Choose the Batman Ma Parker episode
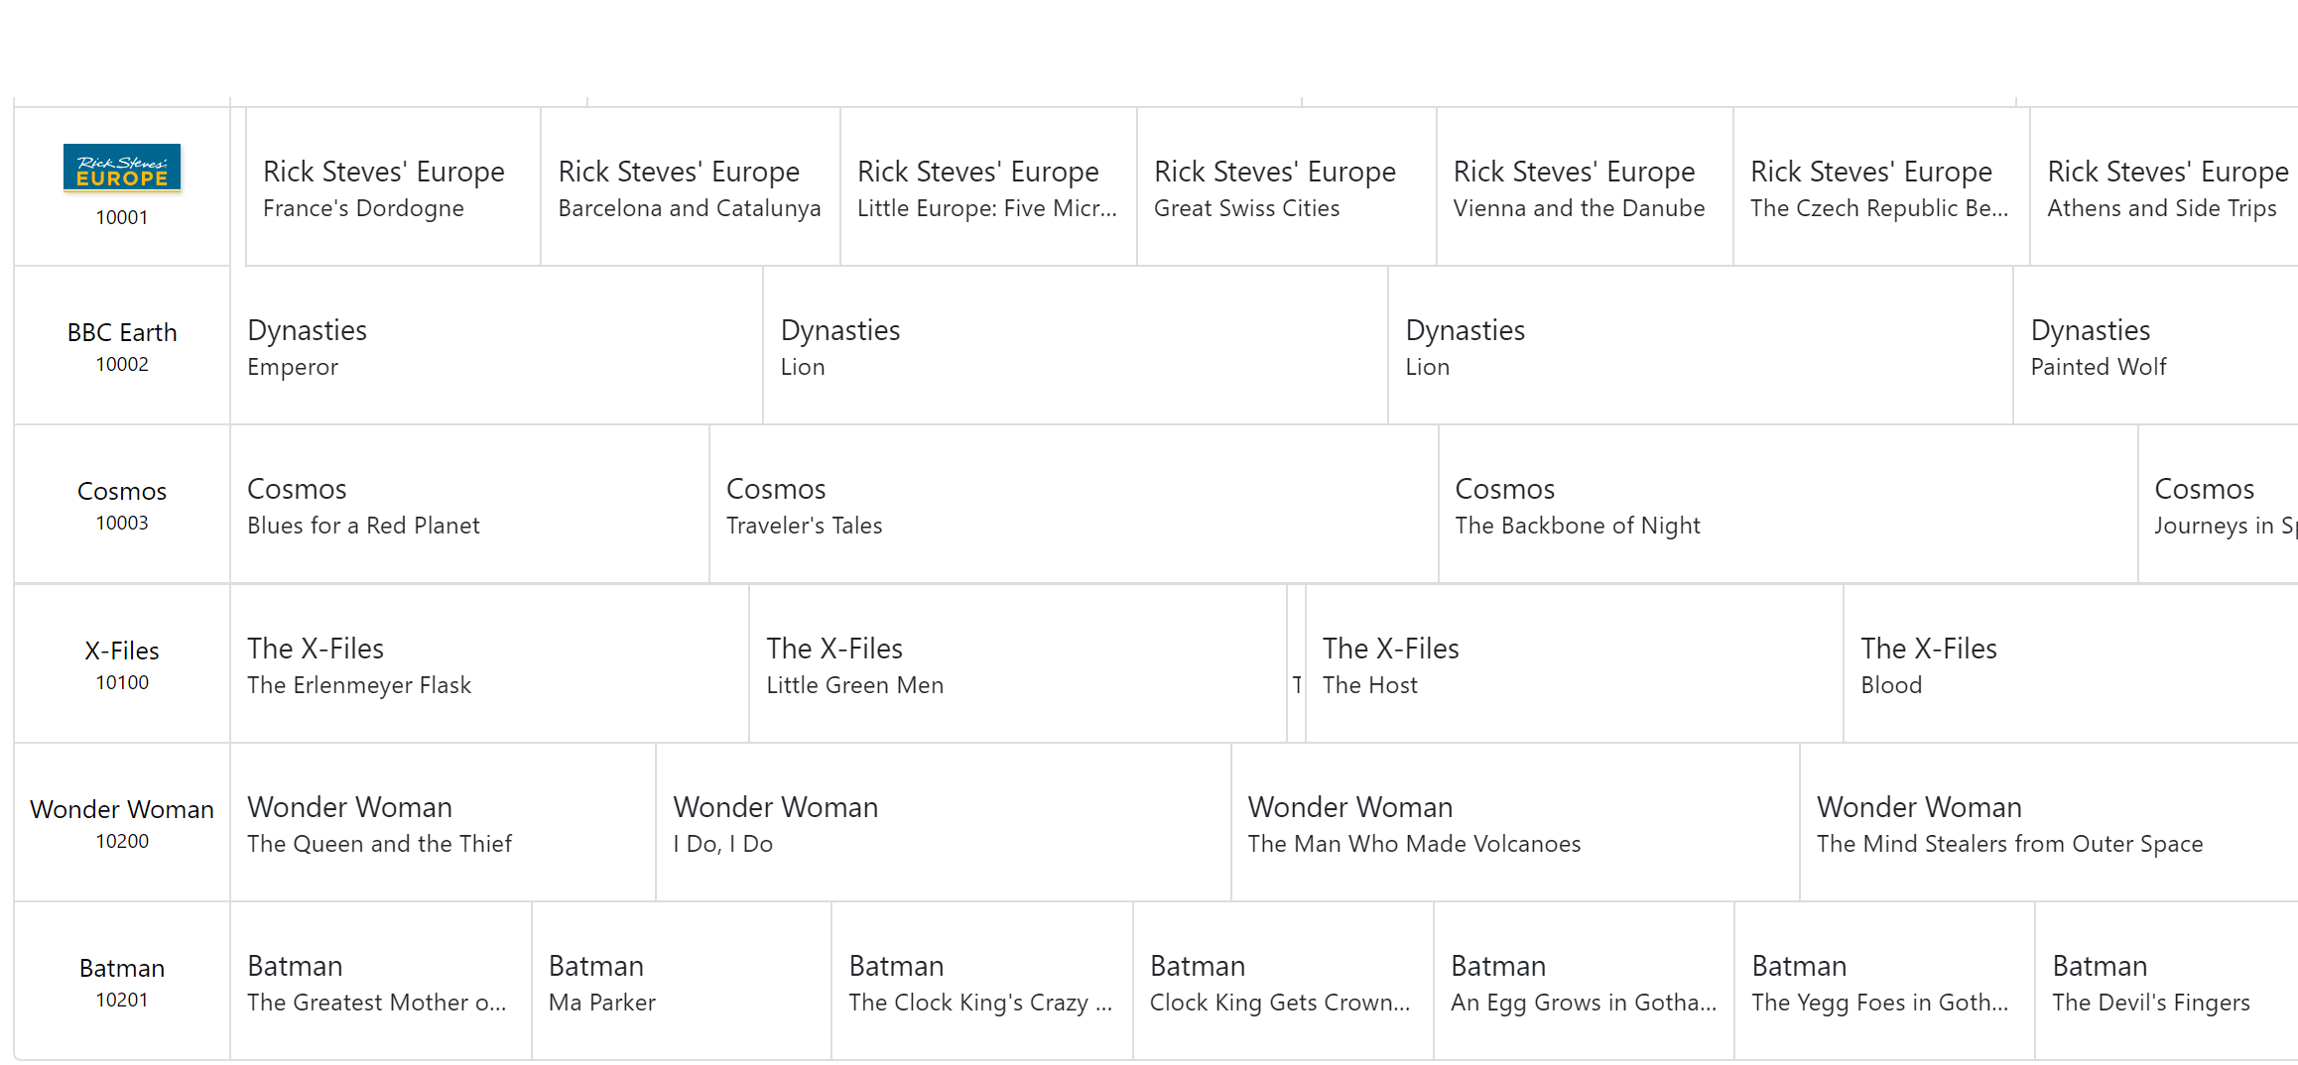2298x1065 pixels. (681, 982)
